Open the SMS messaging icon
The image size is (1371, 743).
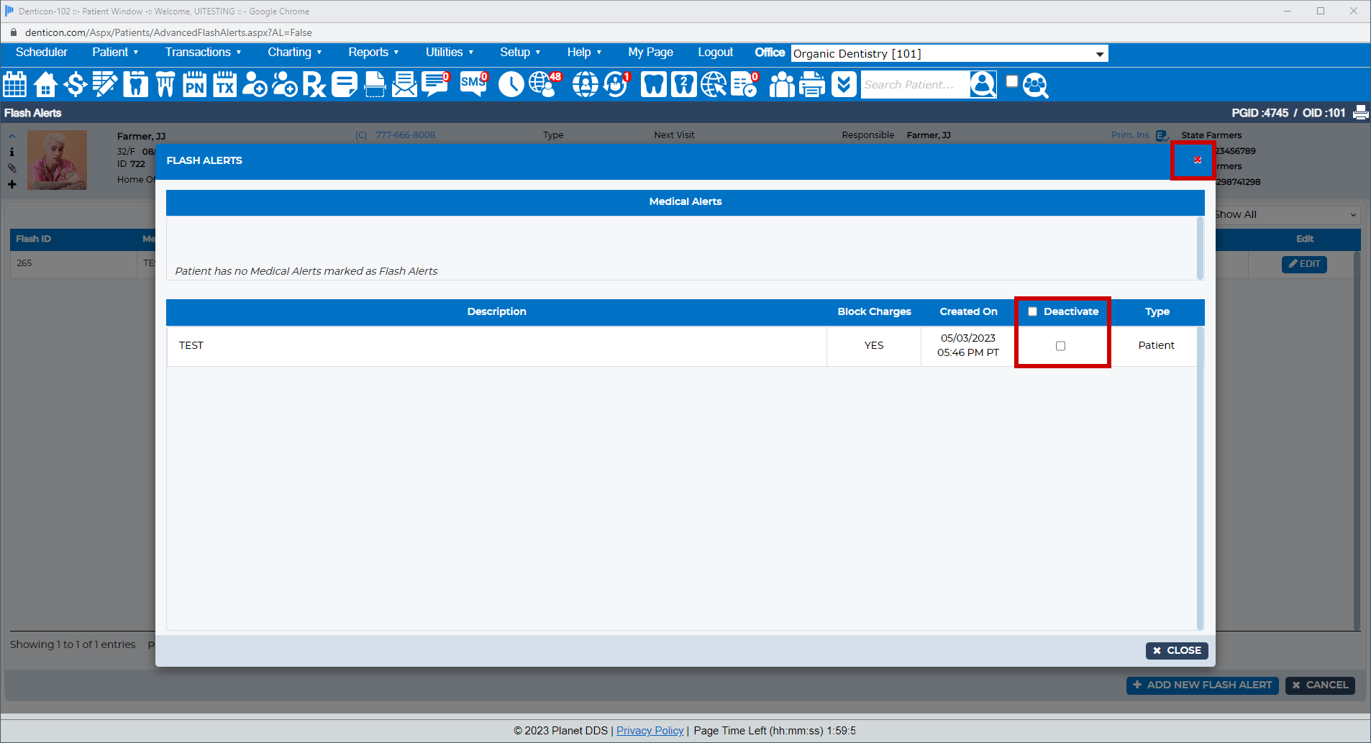[472, 84]
